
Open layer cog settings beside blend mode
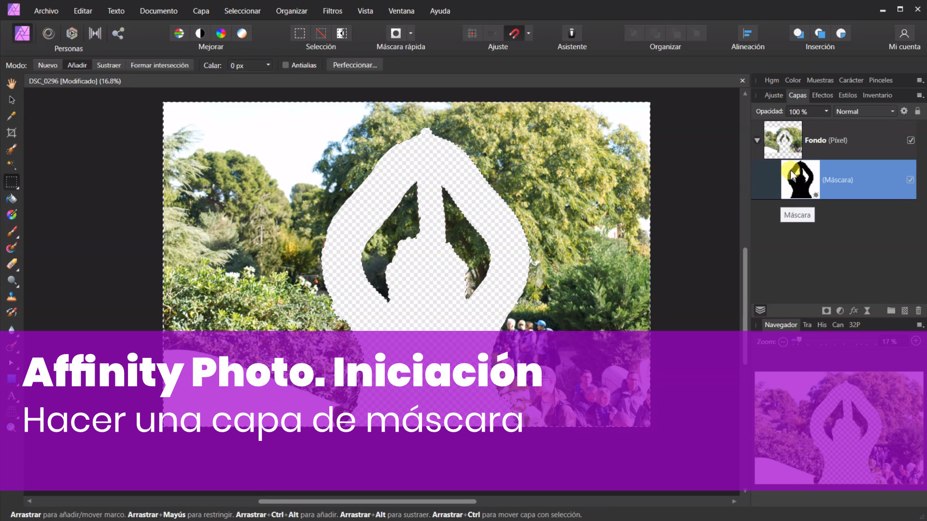[x=904, y=111]
